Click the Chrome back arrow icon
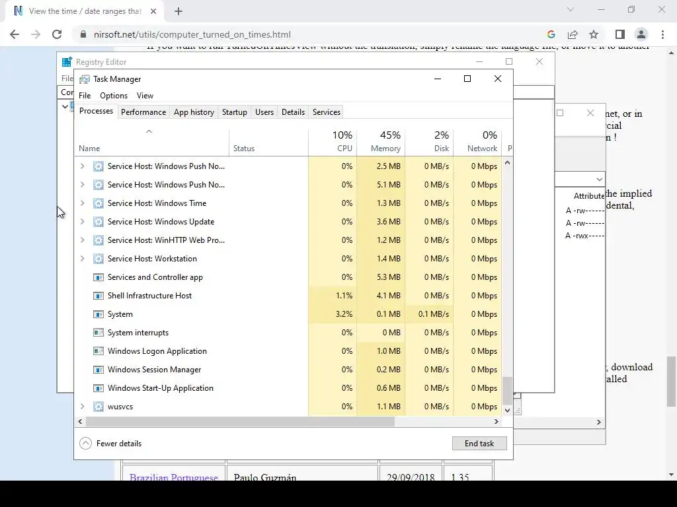The height and width of the screenshot is (507, 677). [x=15, y=34]
